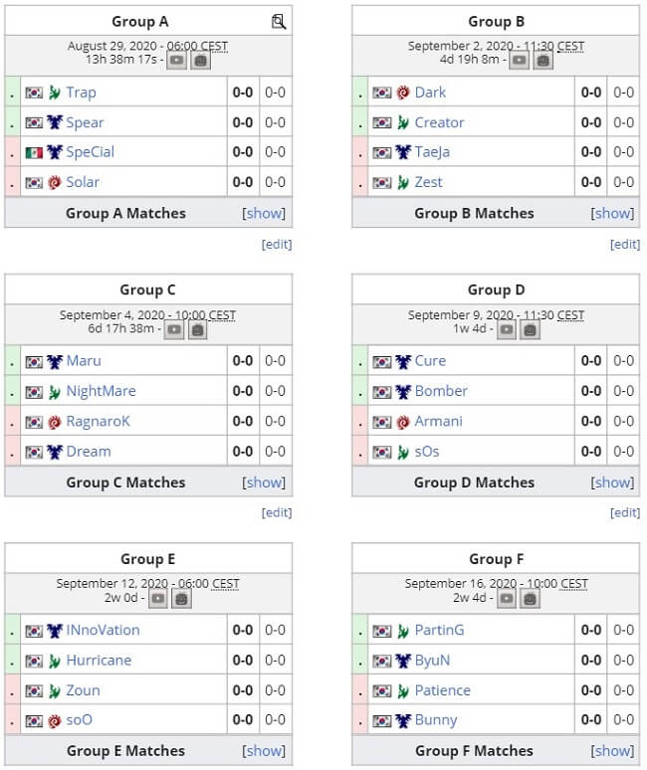Click the Zerg race icon beside Dark
The image size is (647, 770).
[x=403, y=93]
